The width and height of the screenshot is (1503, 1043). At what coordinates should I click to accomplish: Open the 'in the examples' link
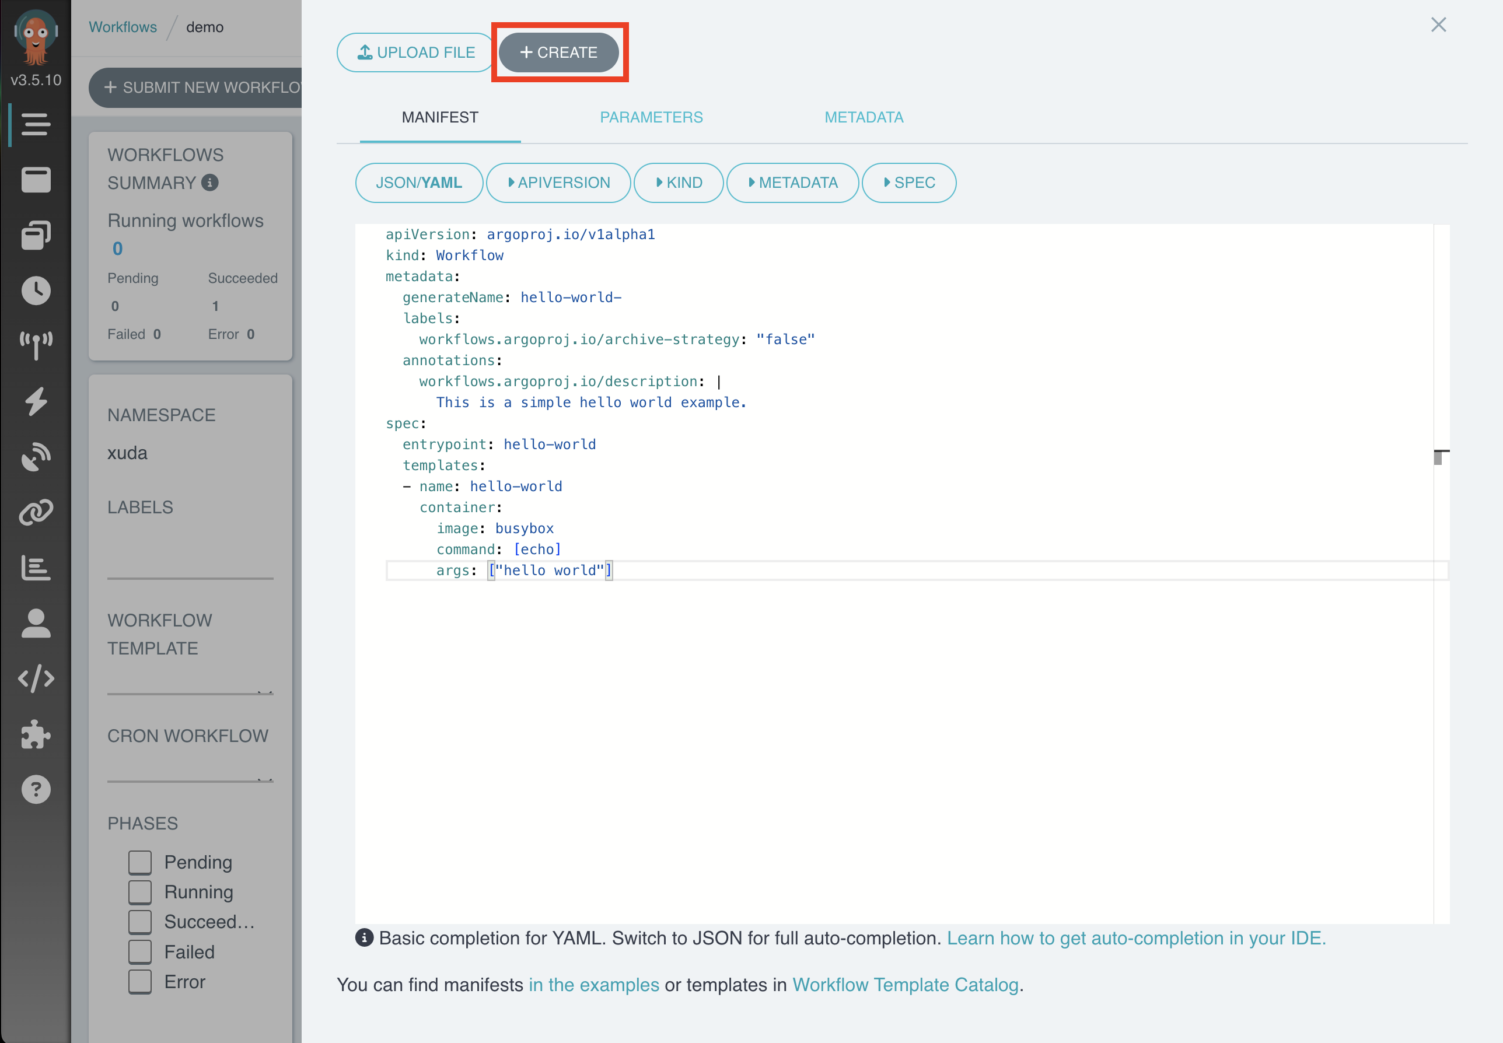[x=593, y=984]
